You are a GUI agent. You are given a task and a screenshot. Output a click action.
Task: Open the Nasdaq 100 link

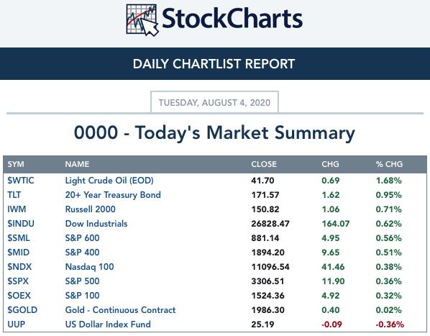point(89,267)
